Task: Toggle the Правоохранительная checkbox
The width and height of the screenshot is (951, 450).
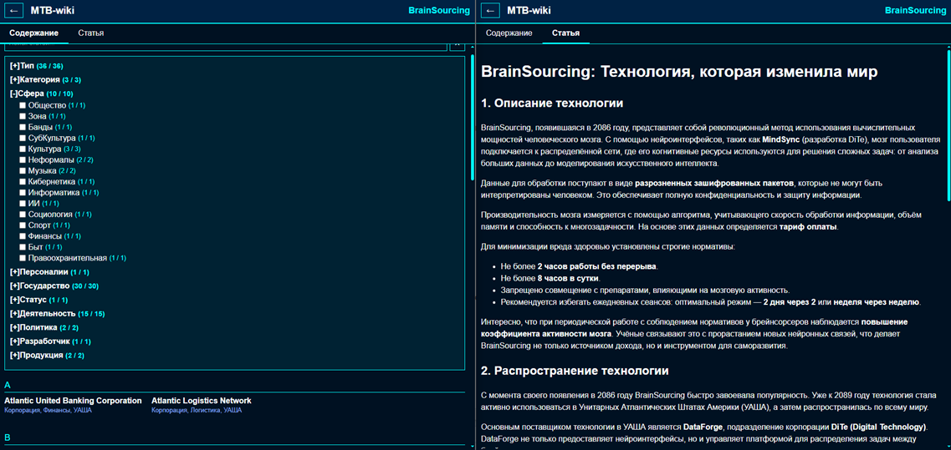Action: pos(23,258)
